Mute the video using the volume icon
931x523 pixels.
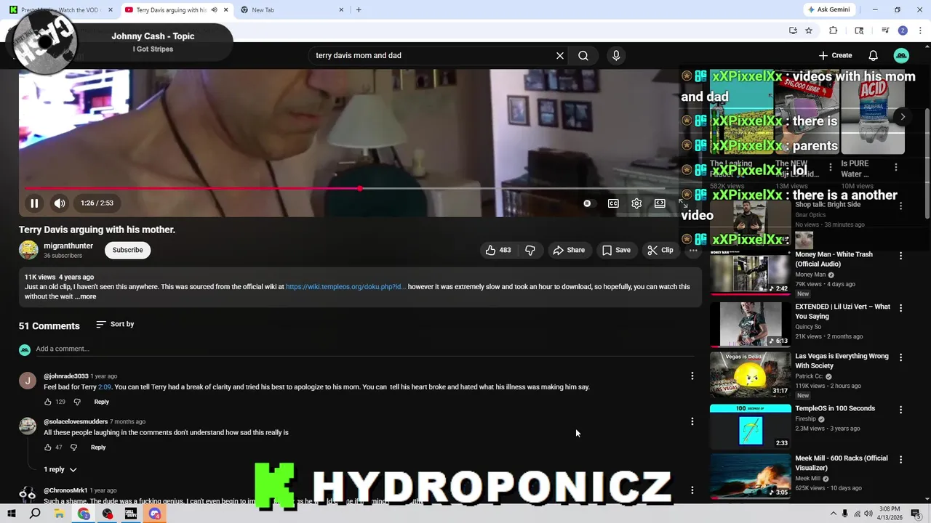coord(60,203)
